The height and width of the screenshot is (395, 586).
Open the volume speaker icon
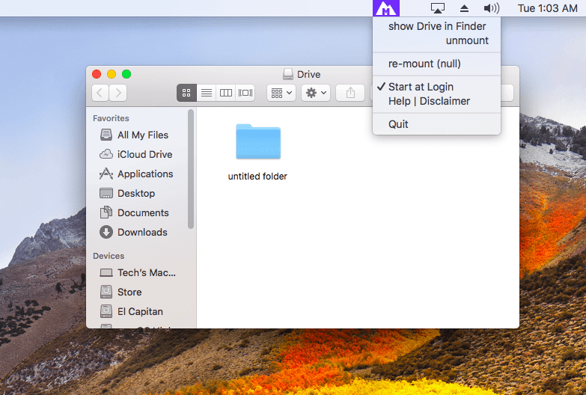click(x=491, y=9)
